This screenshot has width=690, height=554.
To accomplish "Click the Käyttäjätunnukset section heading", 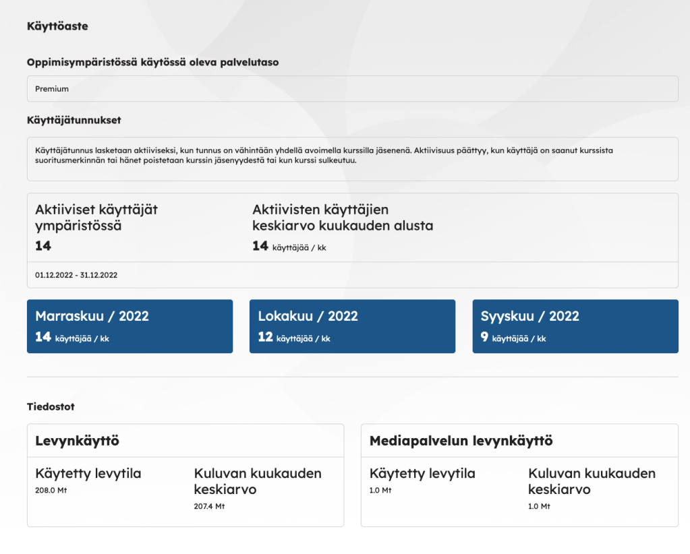I will [74, 120].
